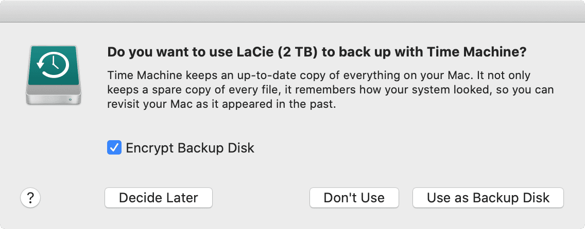Click the word "Disk" in Encrypt Backup Disk
The height and width of the screenshot is (229, 585).
pos(241,147)
